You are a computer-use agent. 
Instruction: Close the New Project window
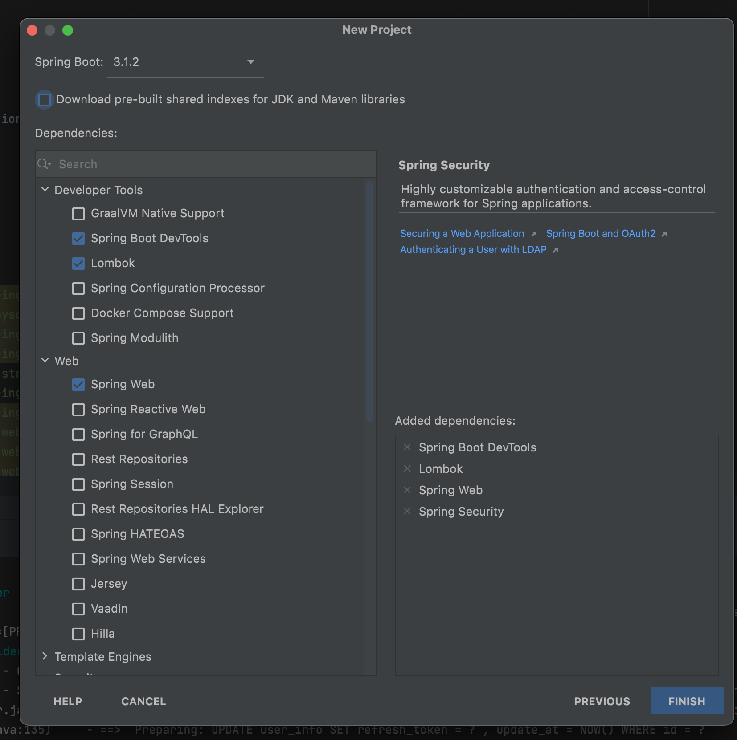coord(32,30)
